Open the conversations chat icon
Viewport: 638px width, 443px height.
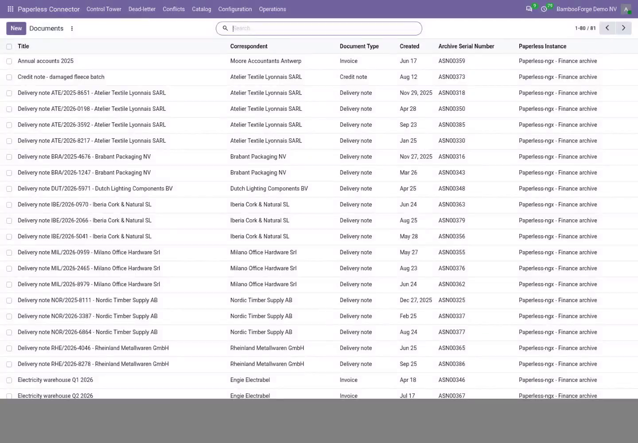pos(529,9)
